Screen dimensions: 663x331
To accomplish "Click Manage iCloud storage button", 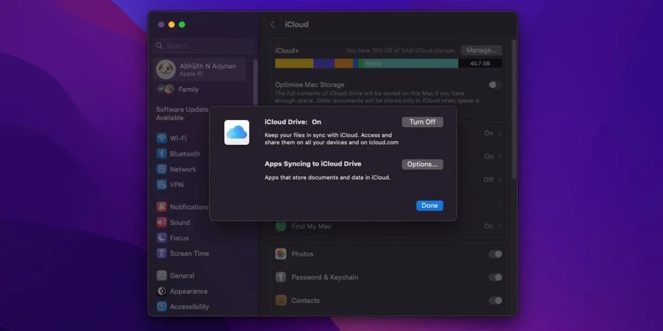I will [481, 50].
